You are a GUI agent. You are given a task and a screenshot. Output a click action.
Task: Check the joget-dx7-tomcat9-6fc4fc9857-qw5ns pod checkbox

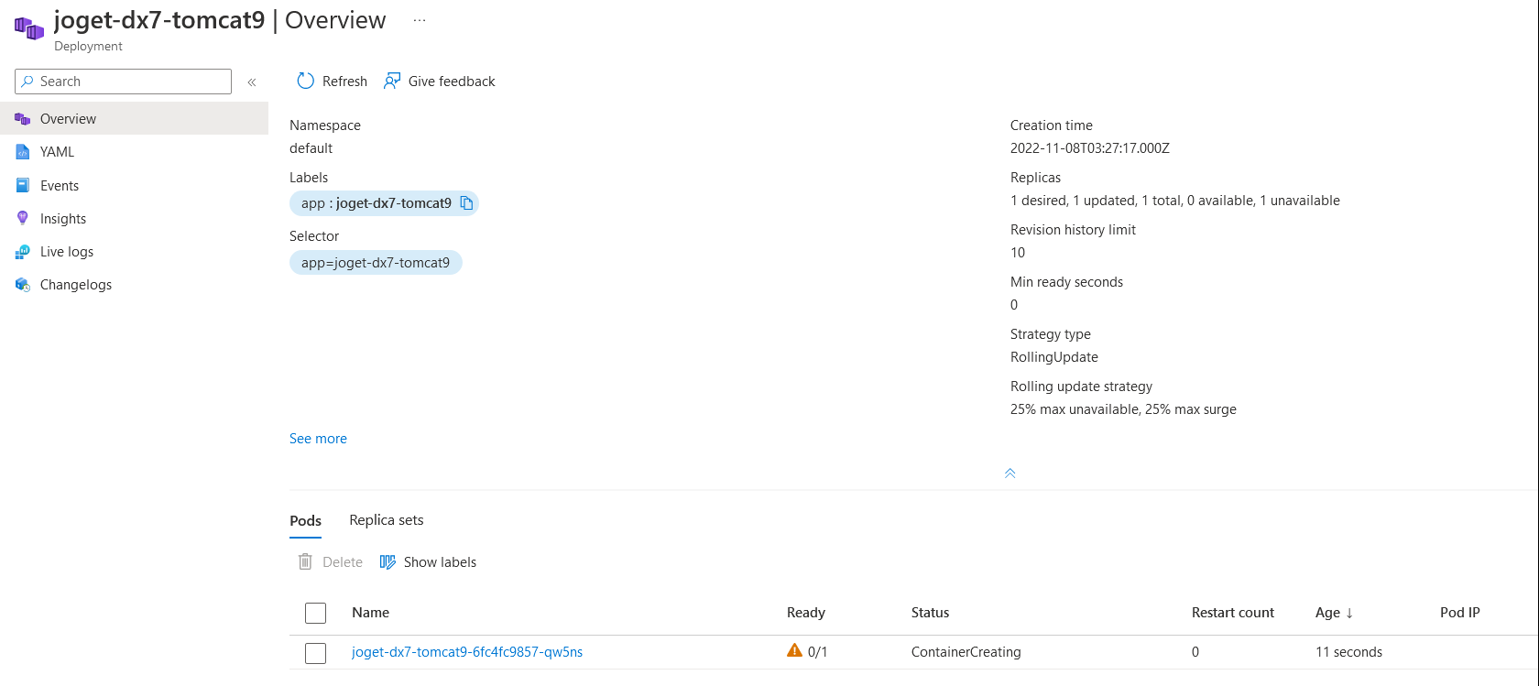pos(316,653)
